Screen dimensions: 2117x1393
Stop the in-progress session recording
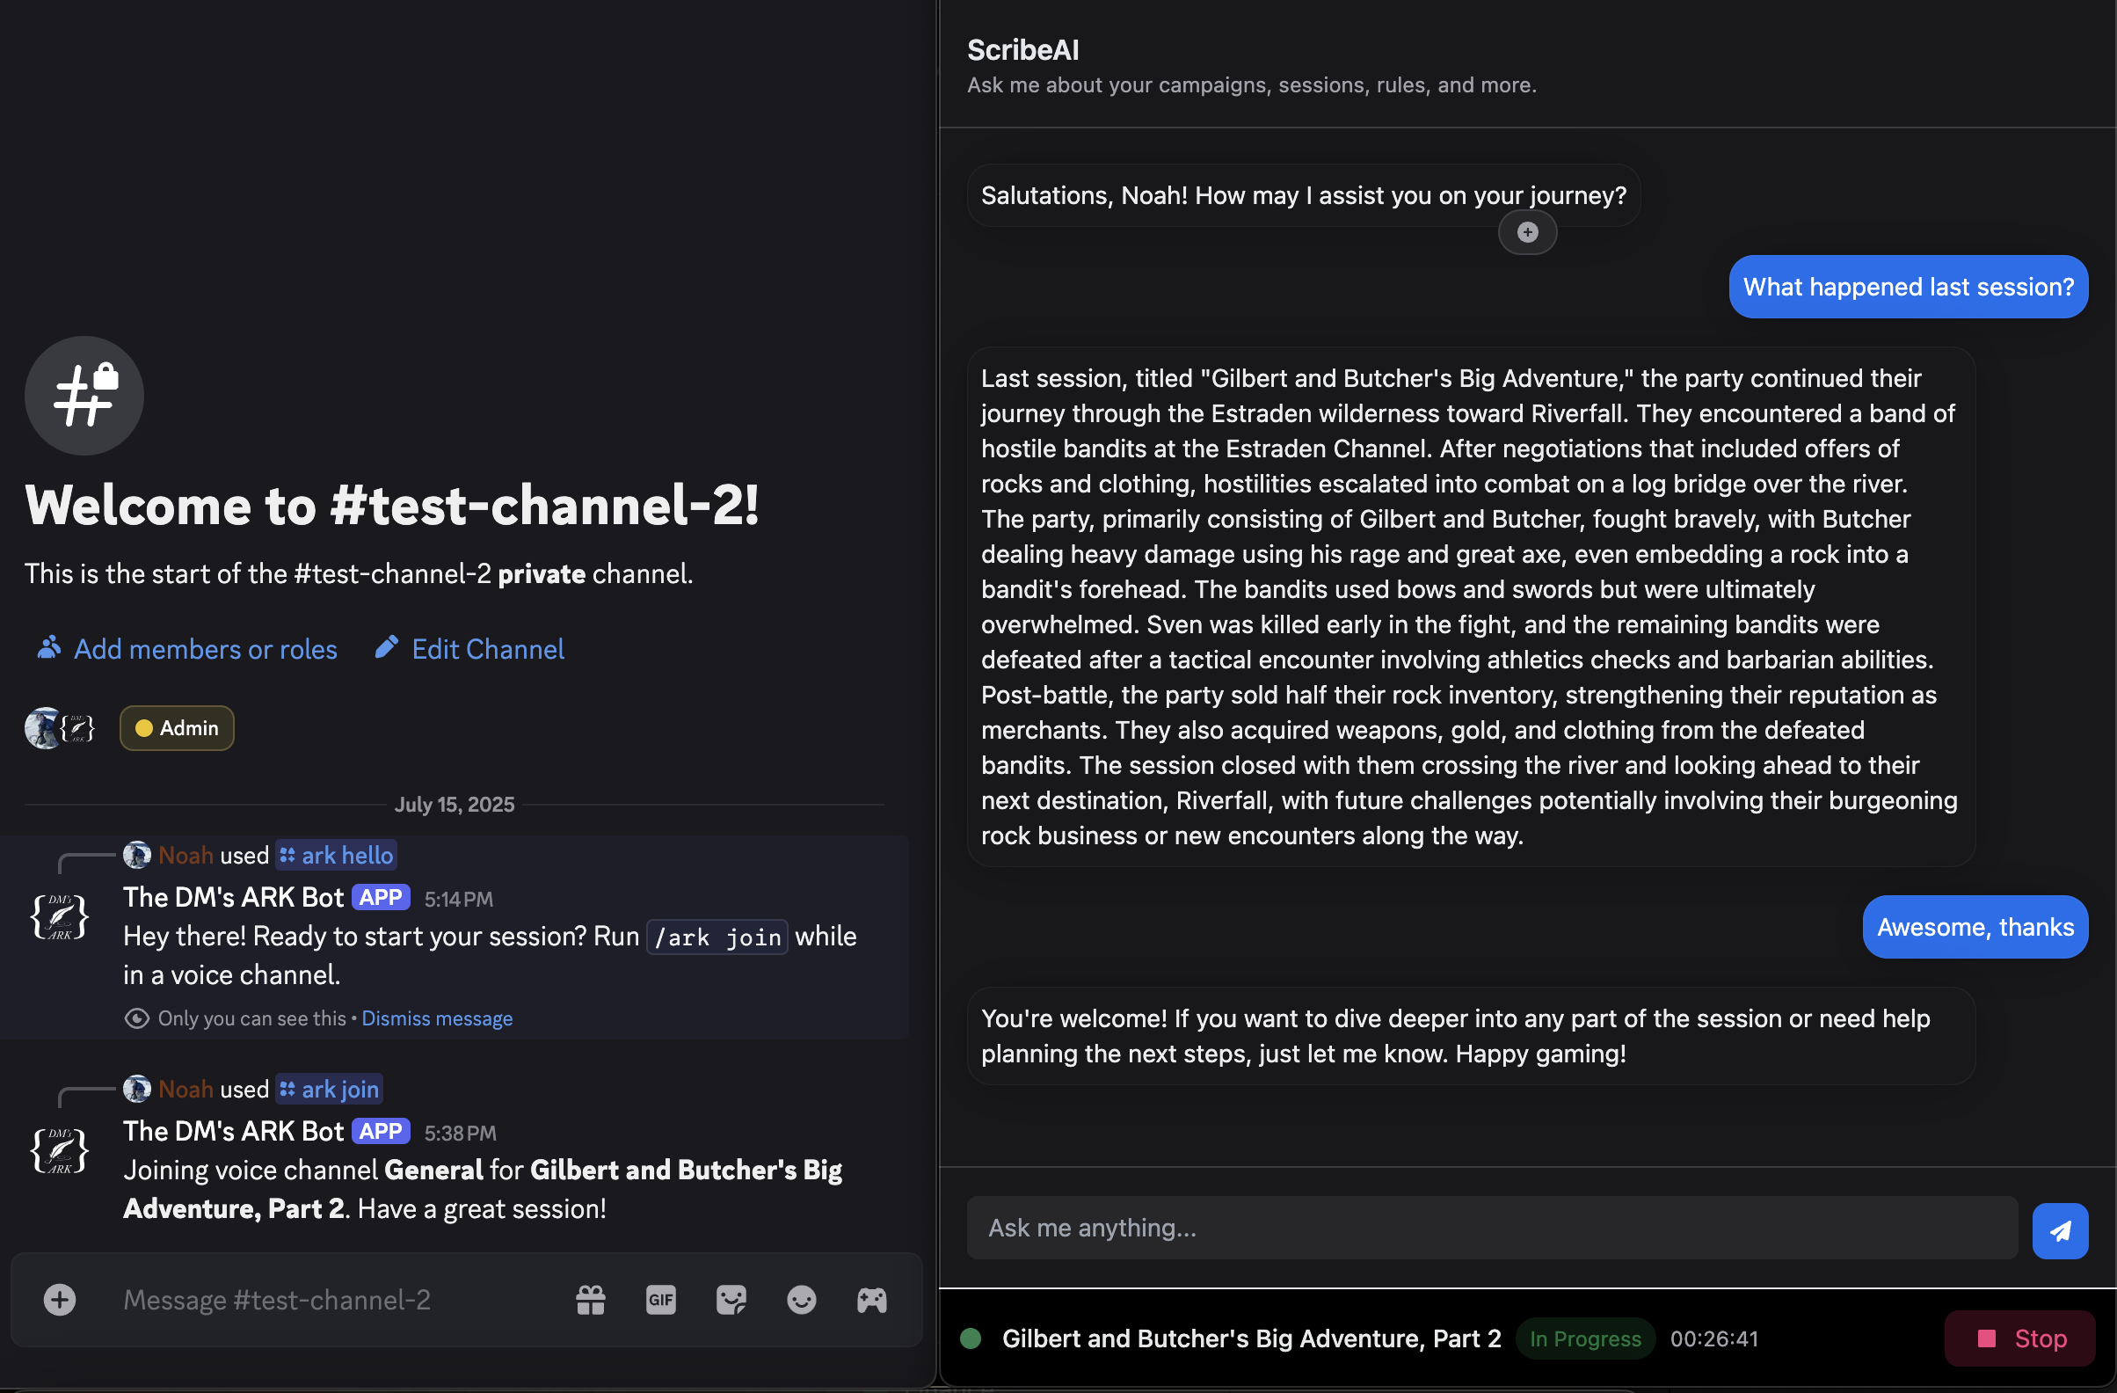[x=2021, y=1338]
